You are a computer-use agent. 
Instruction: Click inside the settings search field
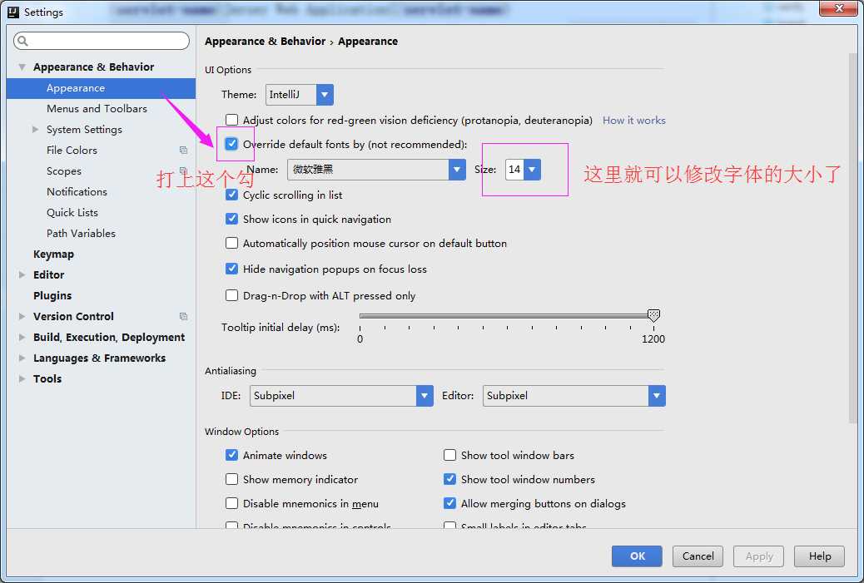tap(108, 41)
